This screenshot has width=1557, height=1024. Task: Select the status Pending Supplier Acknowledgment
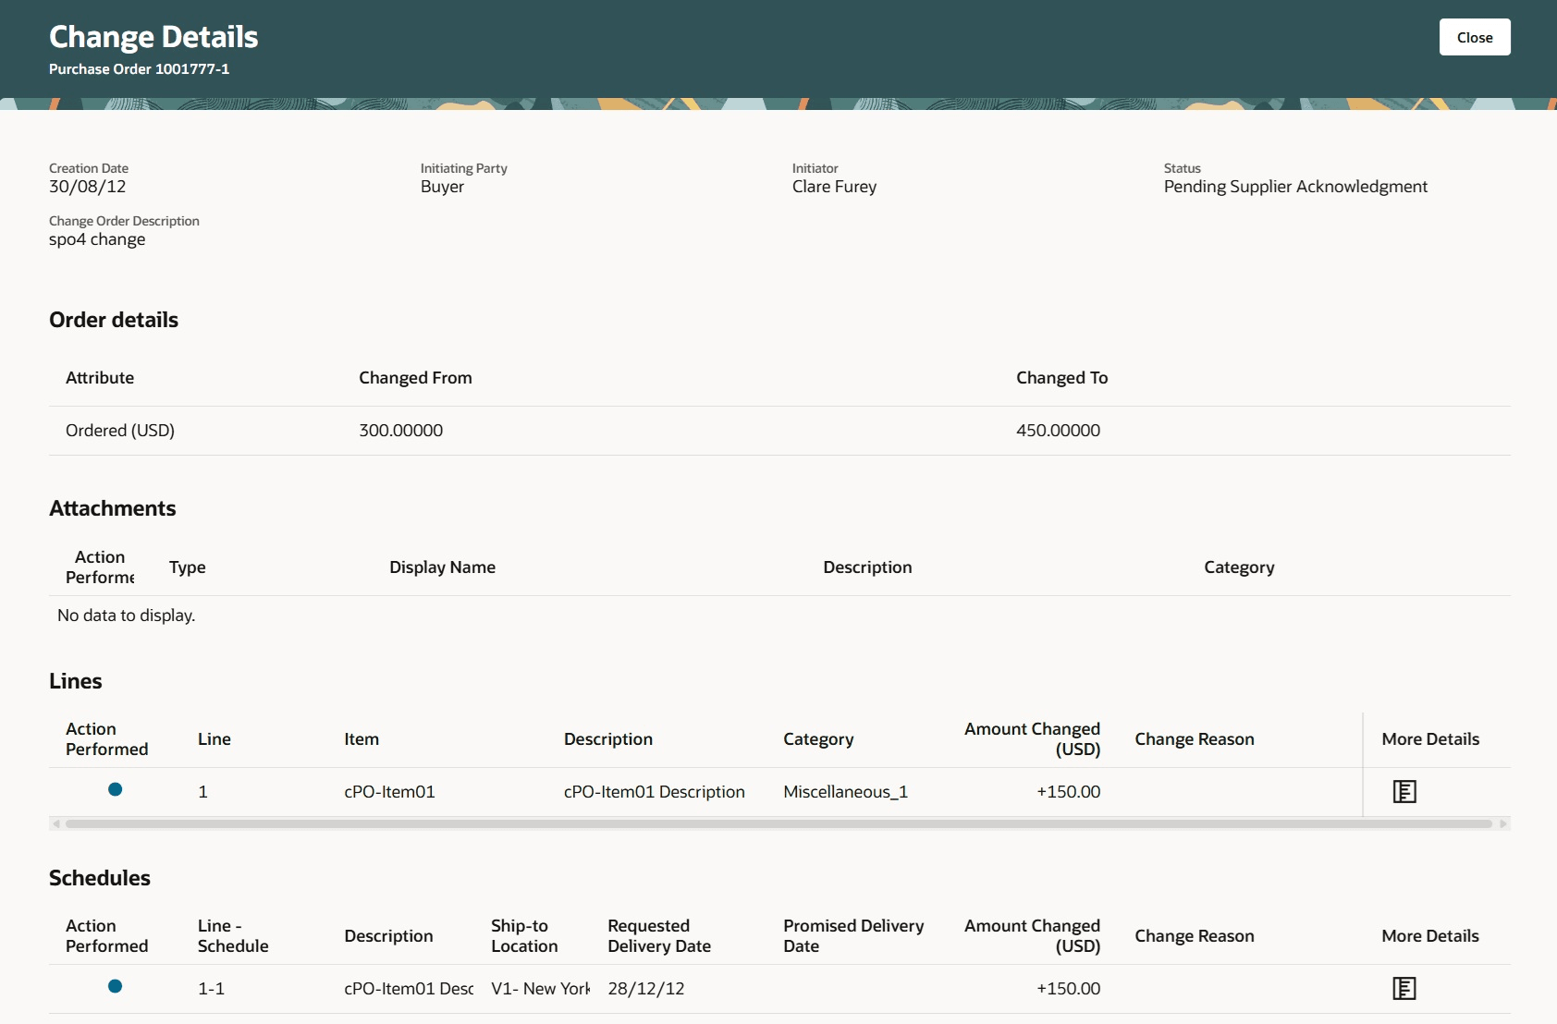pyautogui.click(x=1295, y=186)
